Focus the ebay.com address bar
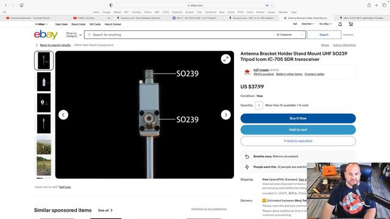This screenshot has height=219, width=390. (195, 5)
